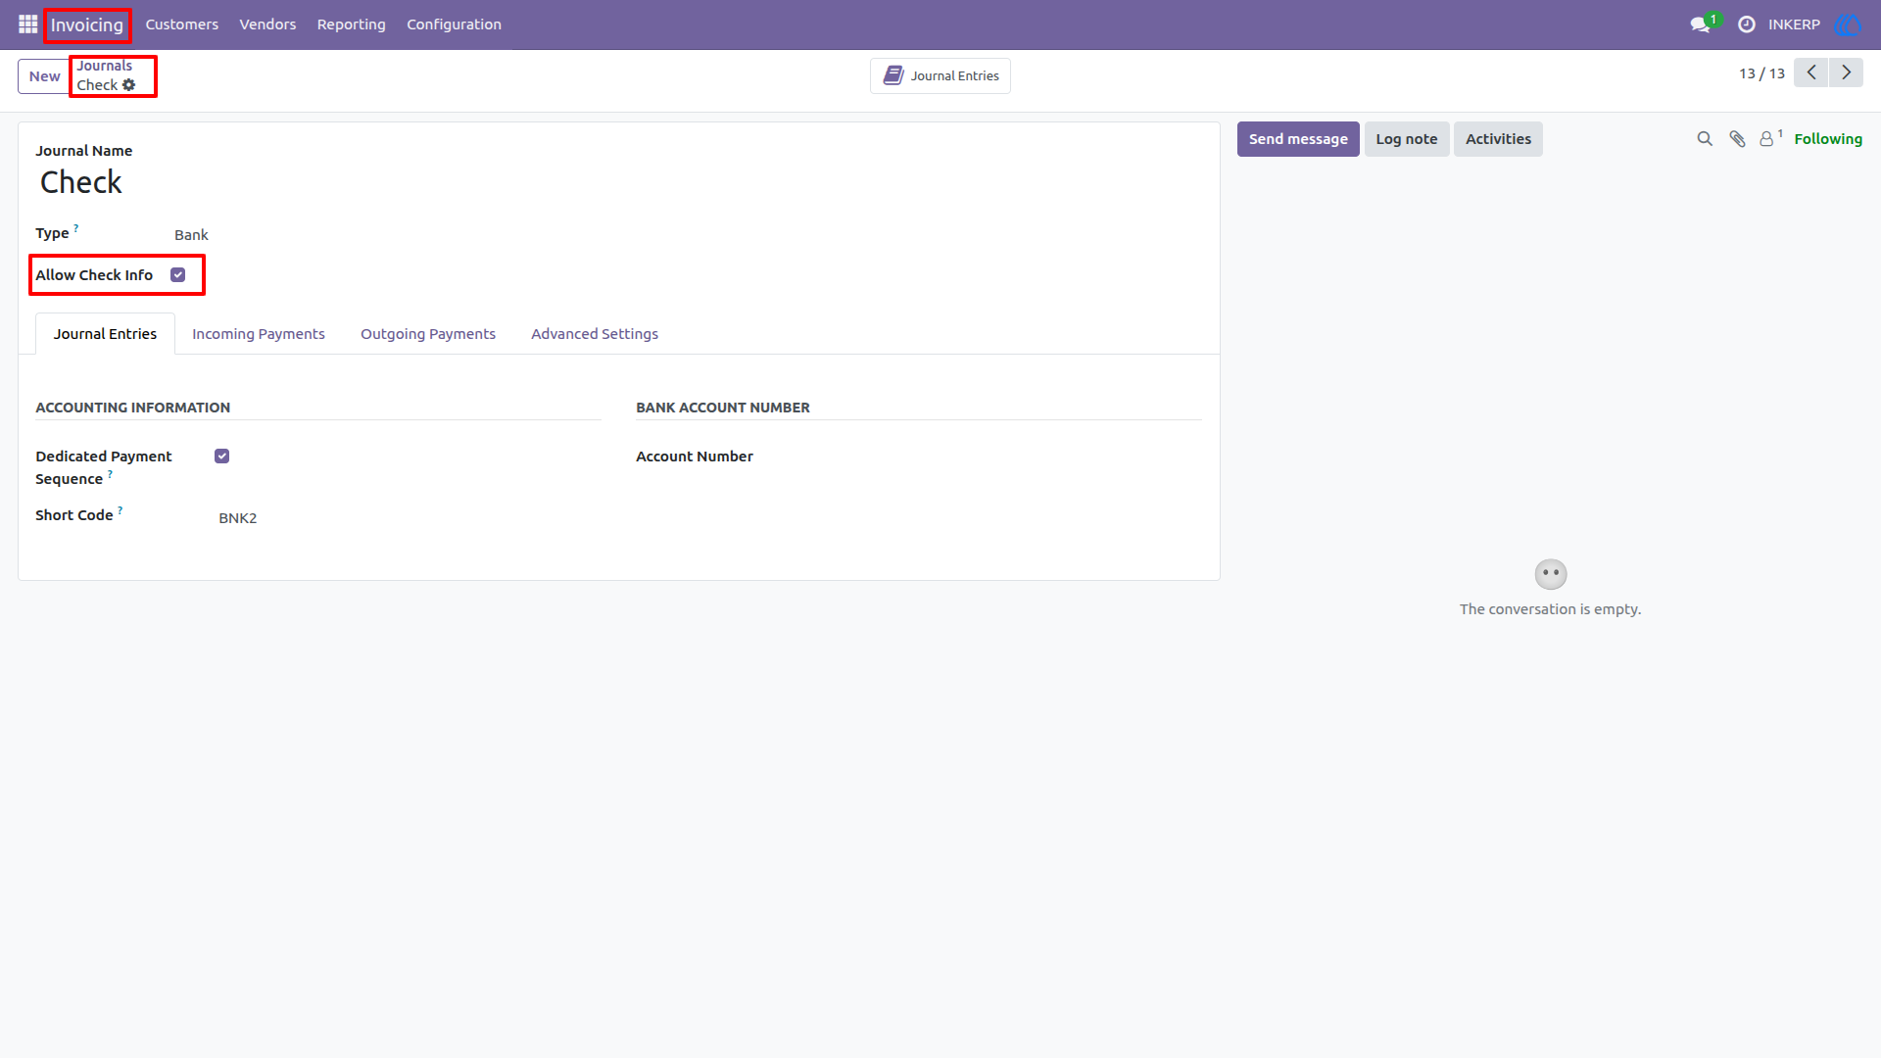The height and width of the screenshot is (1058, 1881).
Task: Toggle the Allow Check Info checkbox
Action: click(x=178, y=275)
